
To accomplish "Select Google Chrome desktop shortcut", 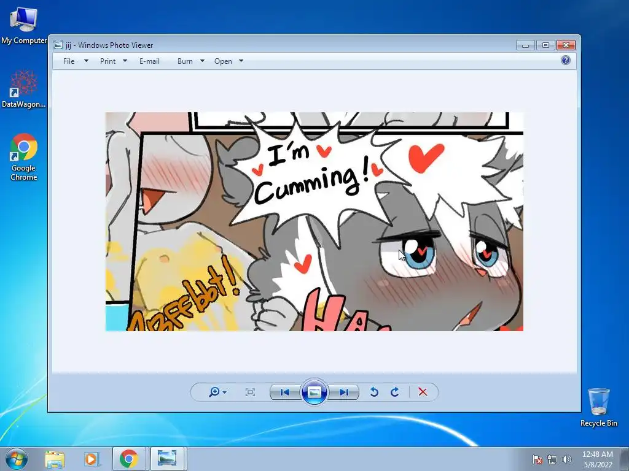I will pos(24,156).
